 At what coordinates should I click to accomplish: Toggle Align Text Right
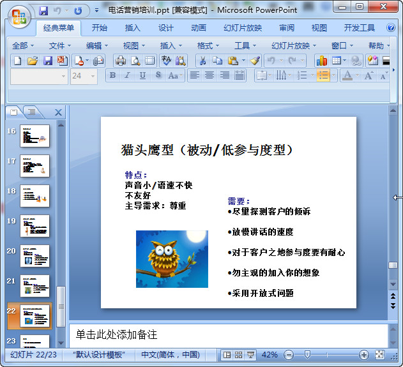coord(225,75)
